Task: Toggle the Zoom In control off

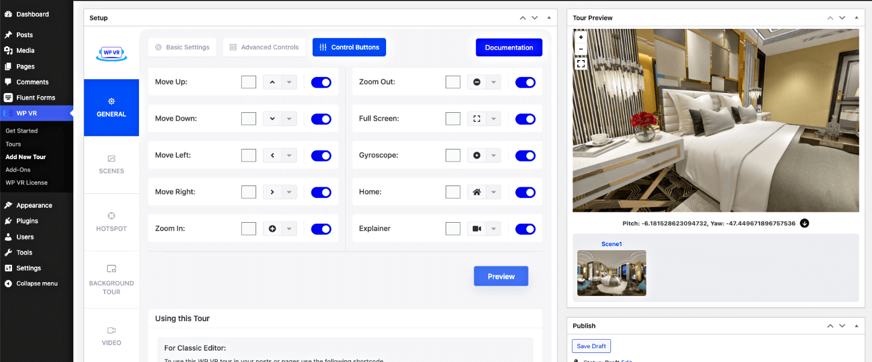Action: click(x=321, y=229)
